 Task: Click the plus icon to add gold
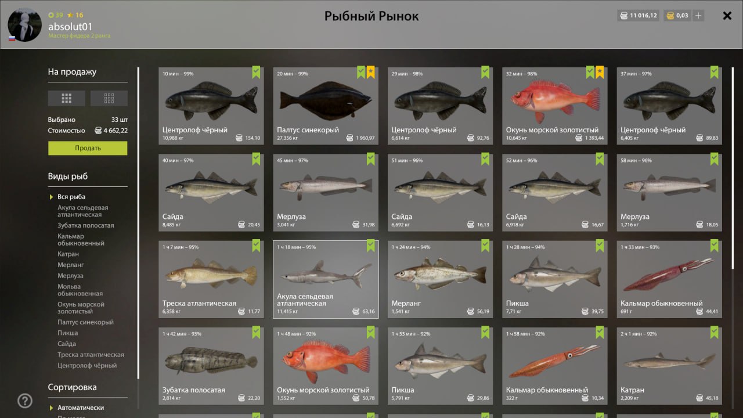(698, 16)
